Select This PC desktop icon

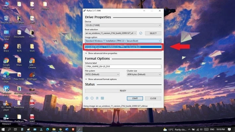[6, 6]
